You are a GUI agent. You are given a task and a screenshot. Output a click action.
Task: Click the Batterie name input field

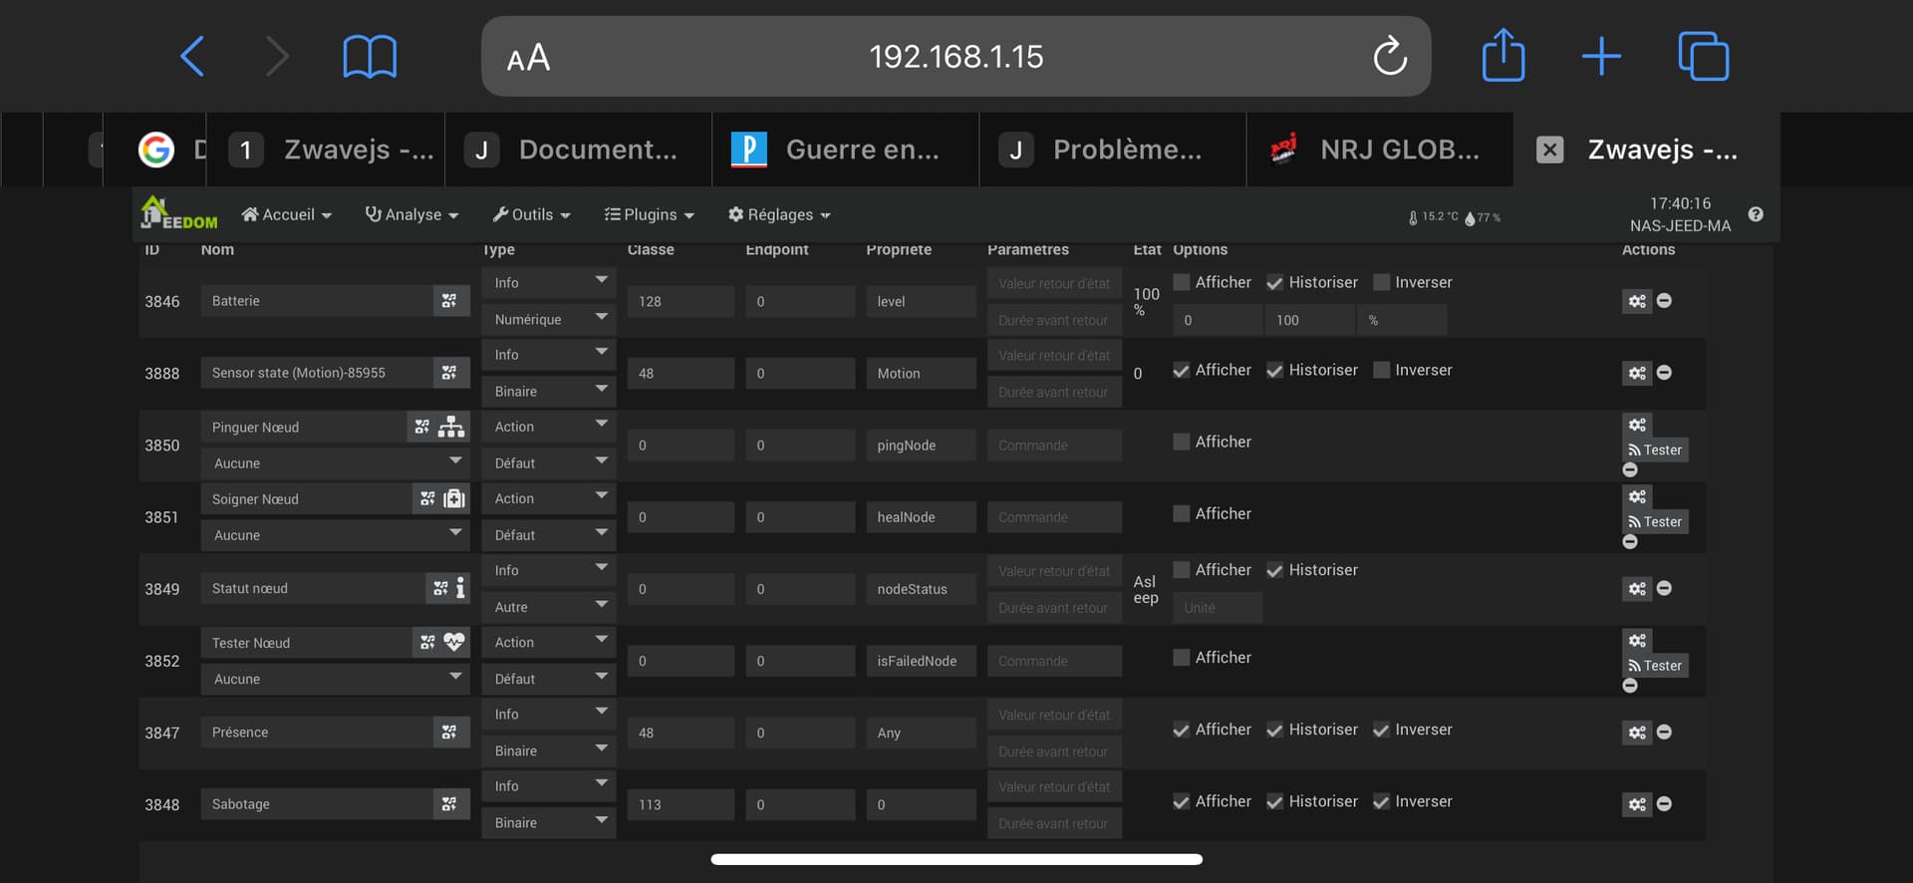[x=317, y=301]
